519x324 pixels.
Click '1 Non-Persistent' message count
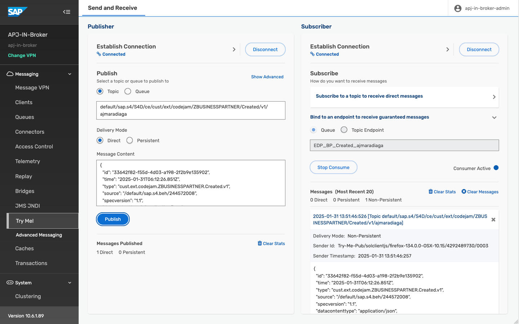coord(383,200)
